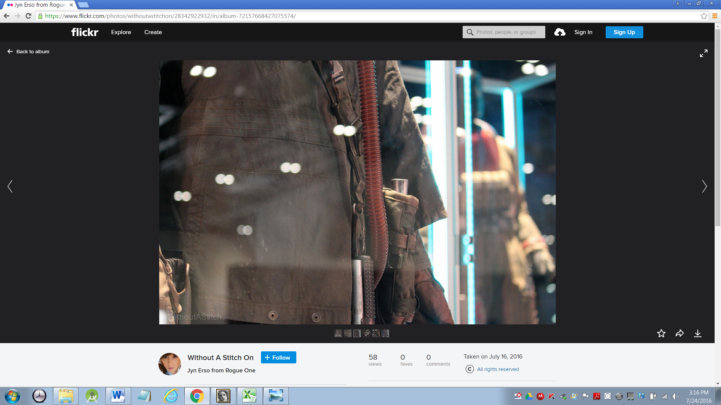Screen dimensions: 721x405
Task: Open the All rights reserved license link
Action: (498, 369)
